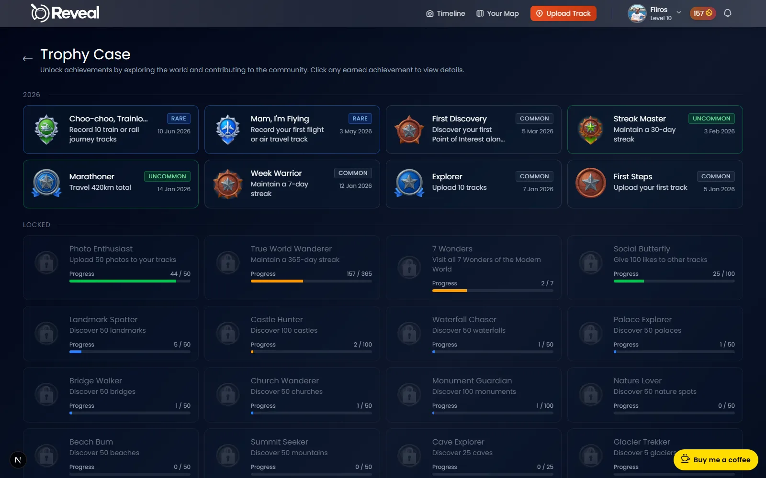Click the '3 May 2026' date

[355, 131]
